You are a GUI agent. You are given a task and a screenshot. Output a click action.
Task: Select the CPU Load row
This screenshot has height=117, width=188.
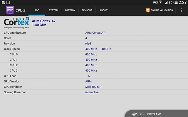point(94,76)
